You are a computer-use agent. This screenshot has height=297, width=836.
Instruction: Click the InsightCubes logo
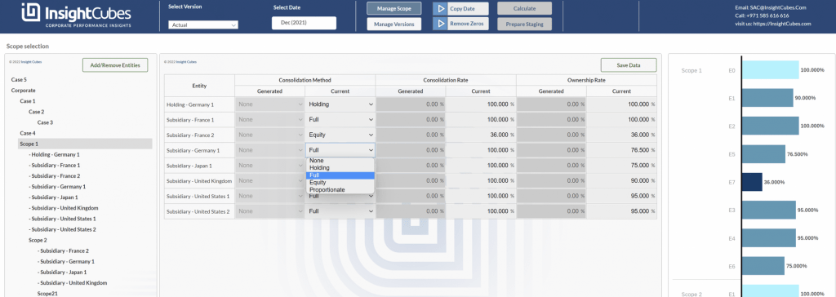(76, 16)
